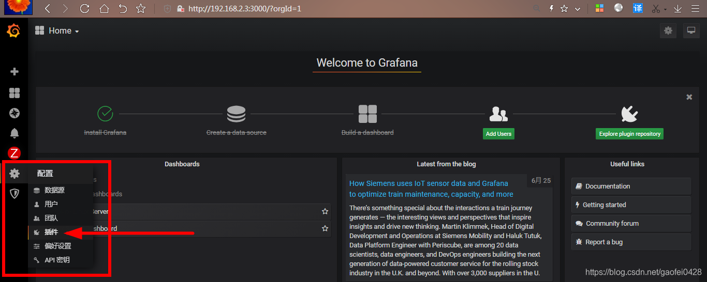Bookmark the page with the left star icon
The width and height of the screenshot is (707, 282).
tap(140, 9)
